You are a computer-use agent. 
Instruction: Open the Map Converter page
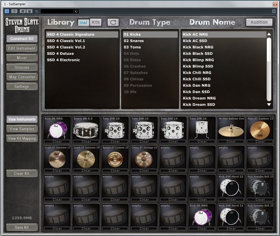click(22, 77)
